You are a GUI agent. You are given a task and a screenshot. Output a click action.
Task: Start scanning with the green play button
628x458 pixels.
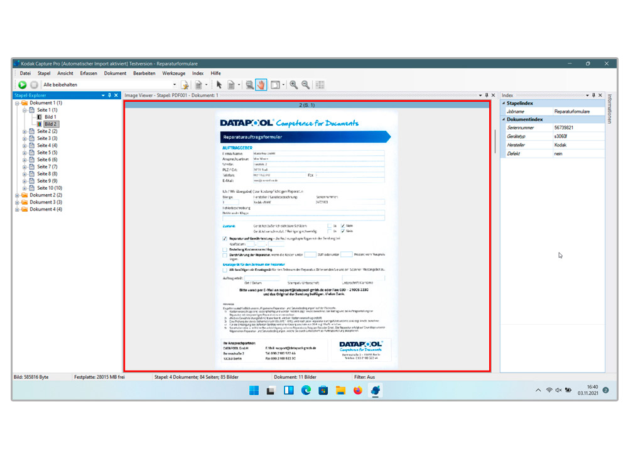(x=22, y=85)
